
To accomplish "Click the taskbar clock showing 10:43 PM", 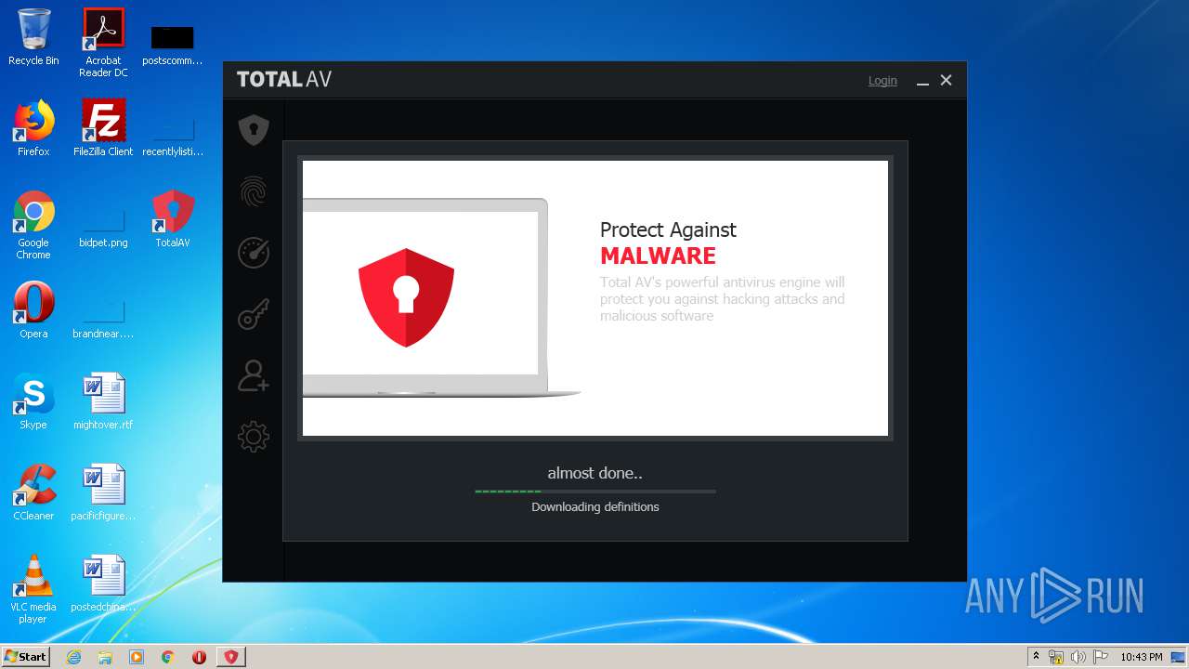I will pos(1141,657).
